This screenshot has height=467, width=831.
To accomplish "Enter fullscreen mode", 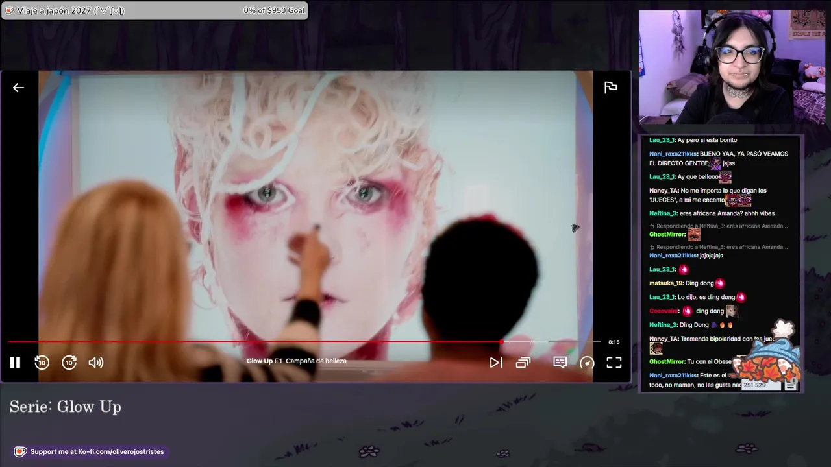I will click(614, 363).
